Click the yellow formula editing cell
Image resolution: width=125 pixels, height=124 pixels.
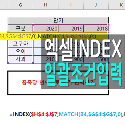click(x=54, y=36)
